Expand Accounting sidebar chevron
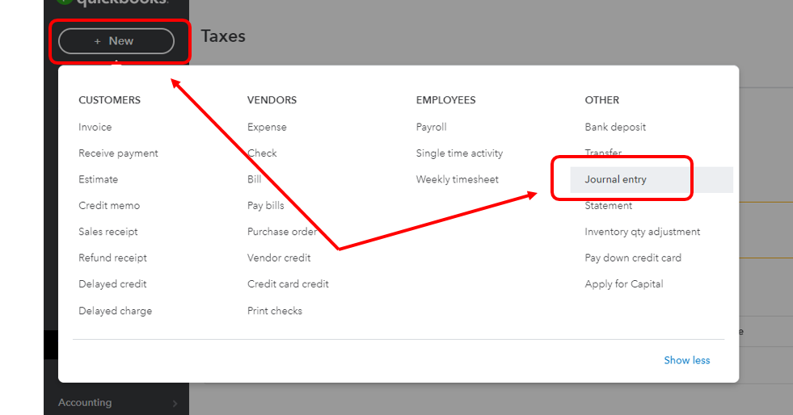Image resolution: width=793 pixels, height=415 pixels. pyautogui.click(x=175, y=404)
